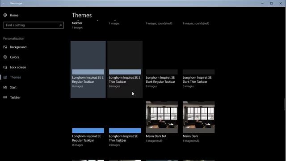Choose Longhorn Inspirat SE Regular Taskbar theme

(x=88, y=128)
